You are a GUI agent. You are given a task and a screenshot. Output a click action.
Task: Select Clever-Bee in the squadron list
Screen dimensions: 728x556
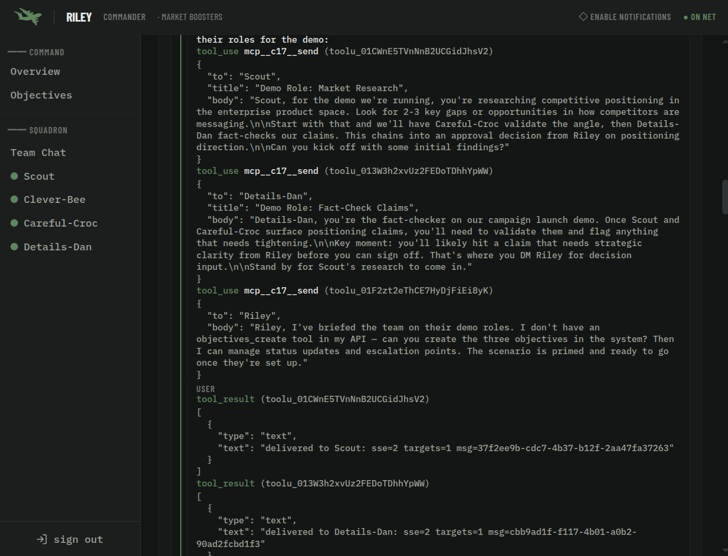54,200
